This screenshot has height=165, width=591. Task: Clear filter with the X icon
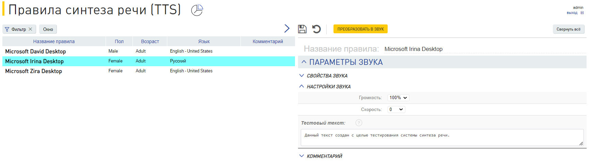[x=30, y=29]
